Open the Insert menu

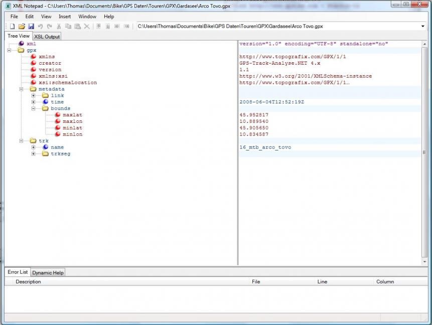[65, 17]
